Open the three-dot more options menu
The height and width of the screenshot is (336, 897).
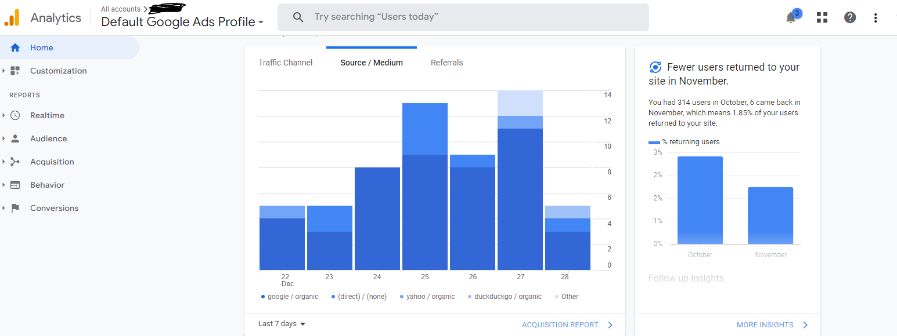[876, 17]
